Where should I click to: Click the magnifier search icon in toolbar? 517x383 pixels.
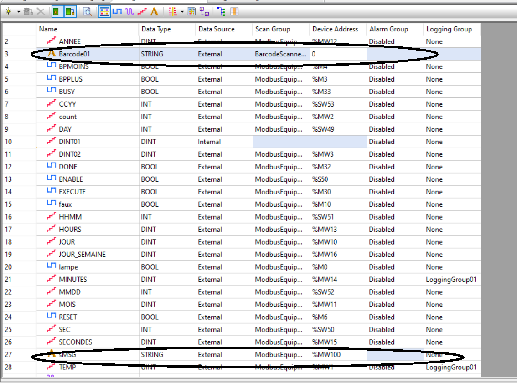pyautogui.click(x=87, y=12)
